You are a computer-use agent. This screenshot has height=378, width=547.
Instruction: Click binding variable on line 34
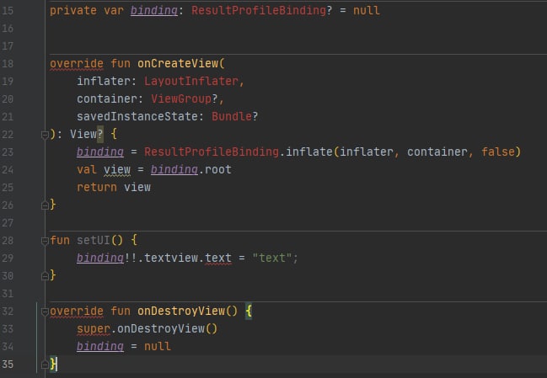100,346
